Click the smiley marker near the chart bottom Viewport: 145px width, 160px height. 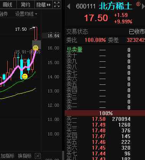25,76
